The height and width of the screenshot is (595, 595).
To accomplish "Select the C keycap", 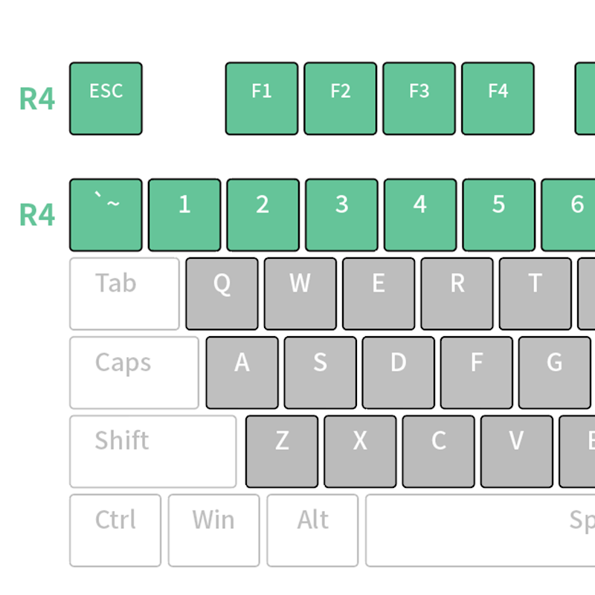I will tap(438, 451).
